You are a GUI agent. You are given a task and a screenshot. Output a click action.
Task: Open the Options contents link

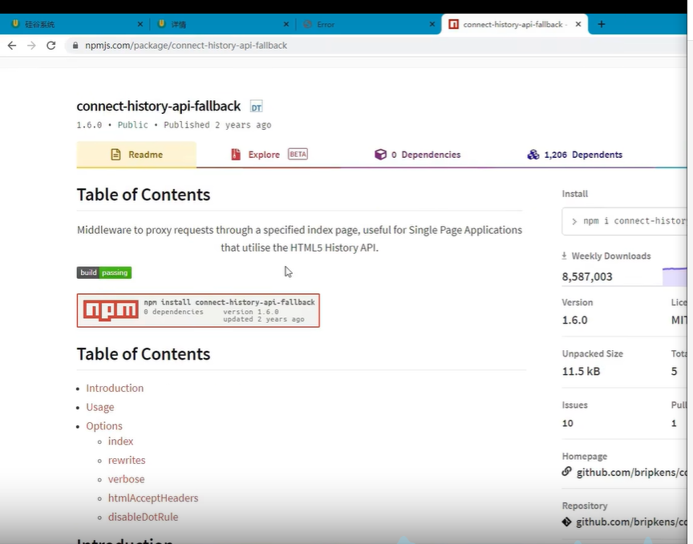104,426
